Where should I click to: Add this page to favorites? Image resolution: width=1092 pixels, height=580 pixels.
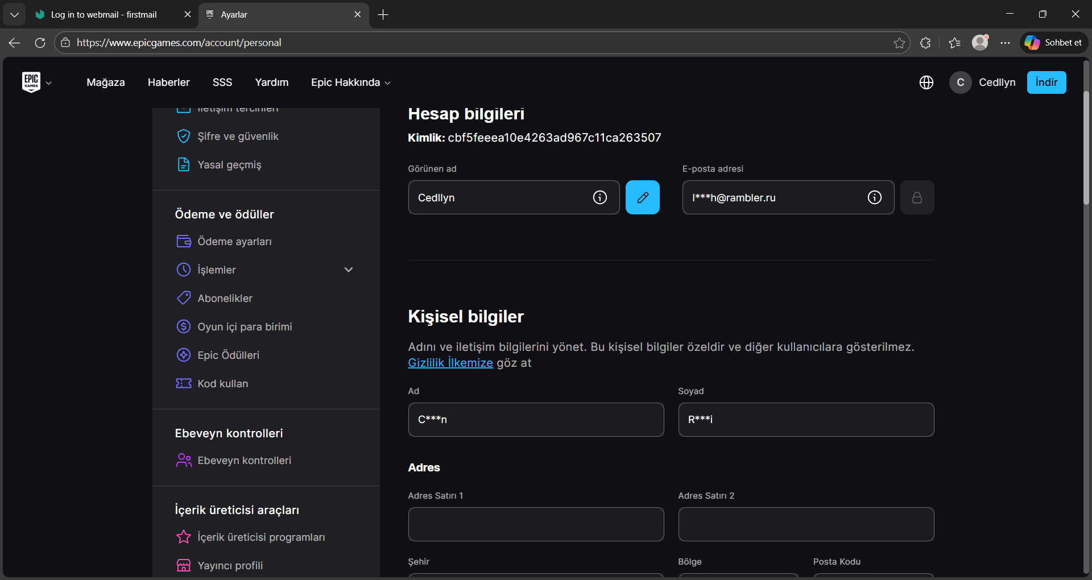(899, 43)
